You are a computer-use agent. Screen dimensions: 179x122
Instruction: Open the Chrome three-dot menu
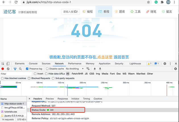[174, 2]
